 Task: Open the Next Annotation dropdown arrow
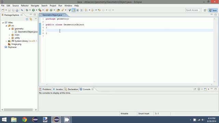pos(89,10)
